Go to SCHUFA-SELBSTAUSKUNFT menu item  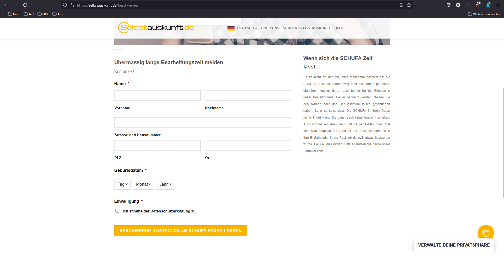[x=307, y=28]
